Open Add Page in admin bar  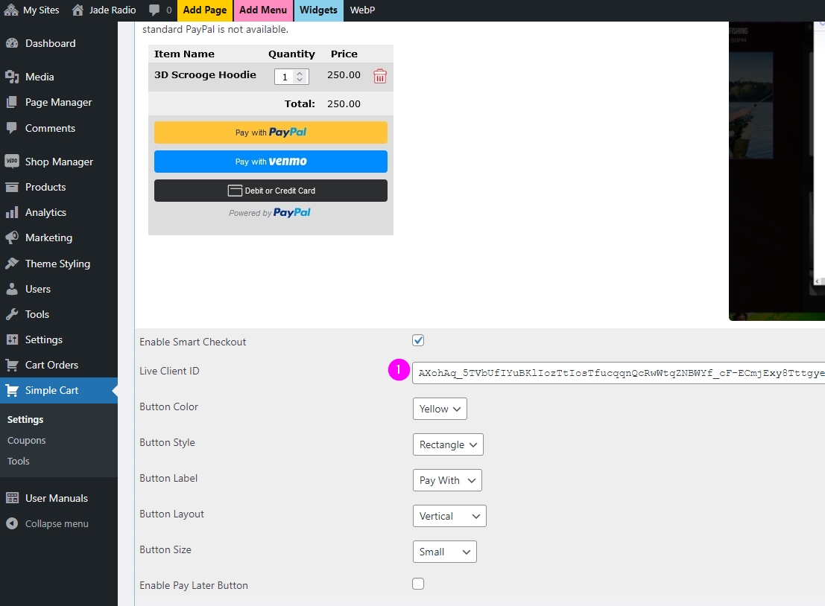(205, 10)
